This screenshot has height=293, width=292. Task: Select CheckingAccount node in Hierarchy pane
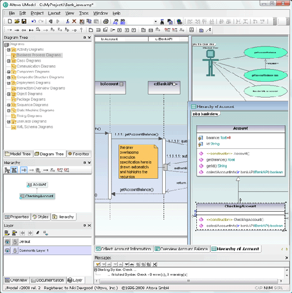[x=37, y=196]
